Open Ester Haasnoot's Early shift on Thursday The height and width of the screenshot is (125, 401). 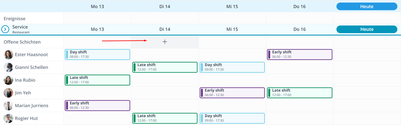click(x=300, y=55)
